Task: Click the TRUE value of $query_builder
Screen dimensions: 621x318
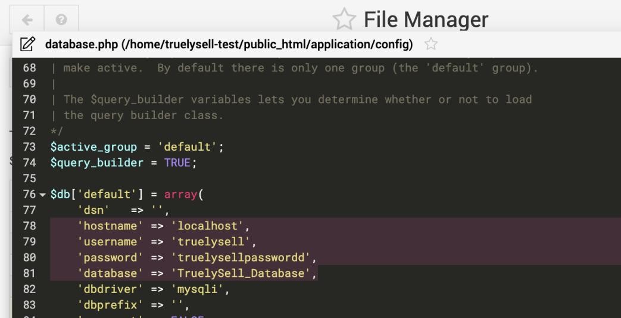Action: pyautogui.click(x=177, y=162)
